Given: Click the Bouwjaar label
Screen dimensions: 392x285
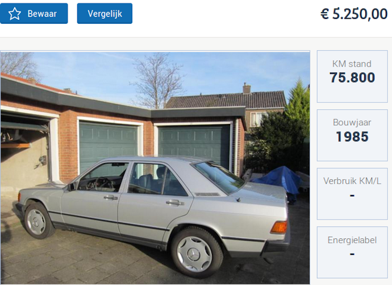Looking at the screenshot, I should coord(352,122).
